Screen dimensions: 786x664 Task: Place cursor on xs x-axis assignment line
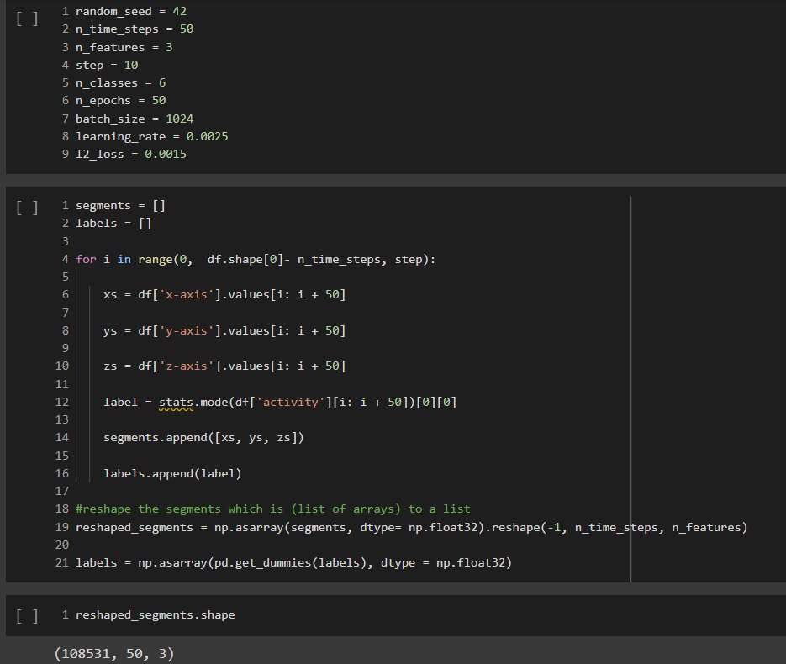[224, 295]
